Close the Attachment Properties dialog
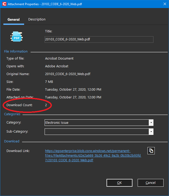The height and width of the screenshot is (196, 169). (165, 4)
